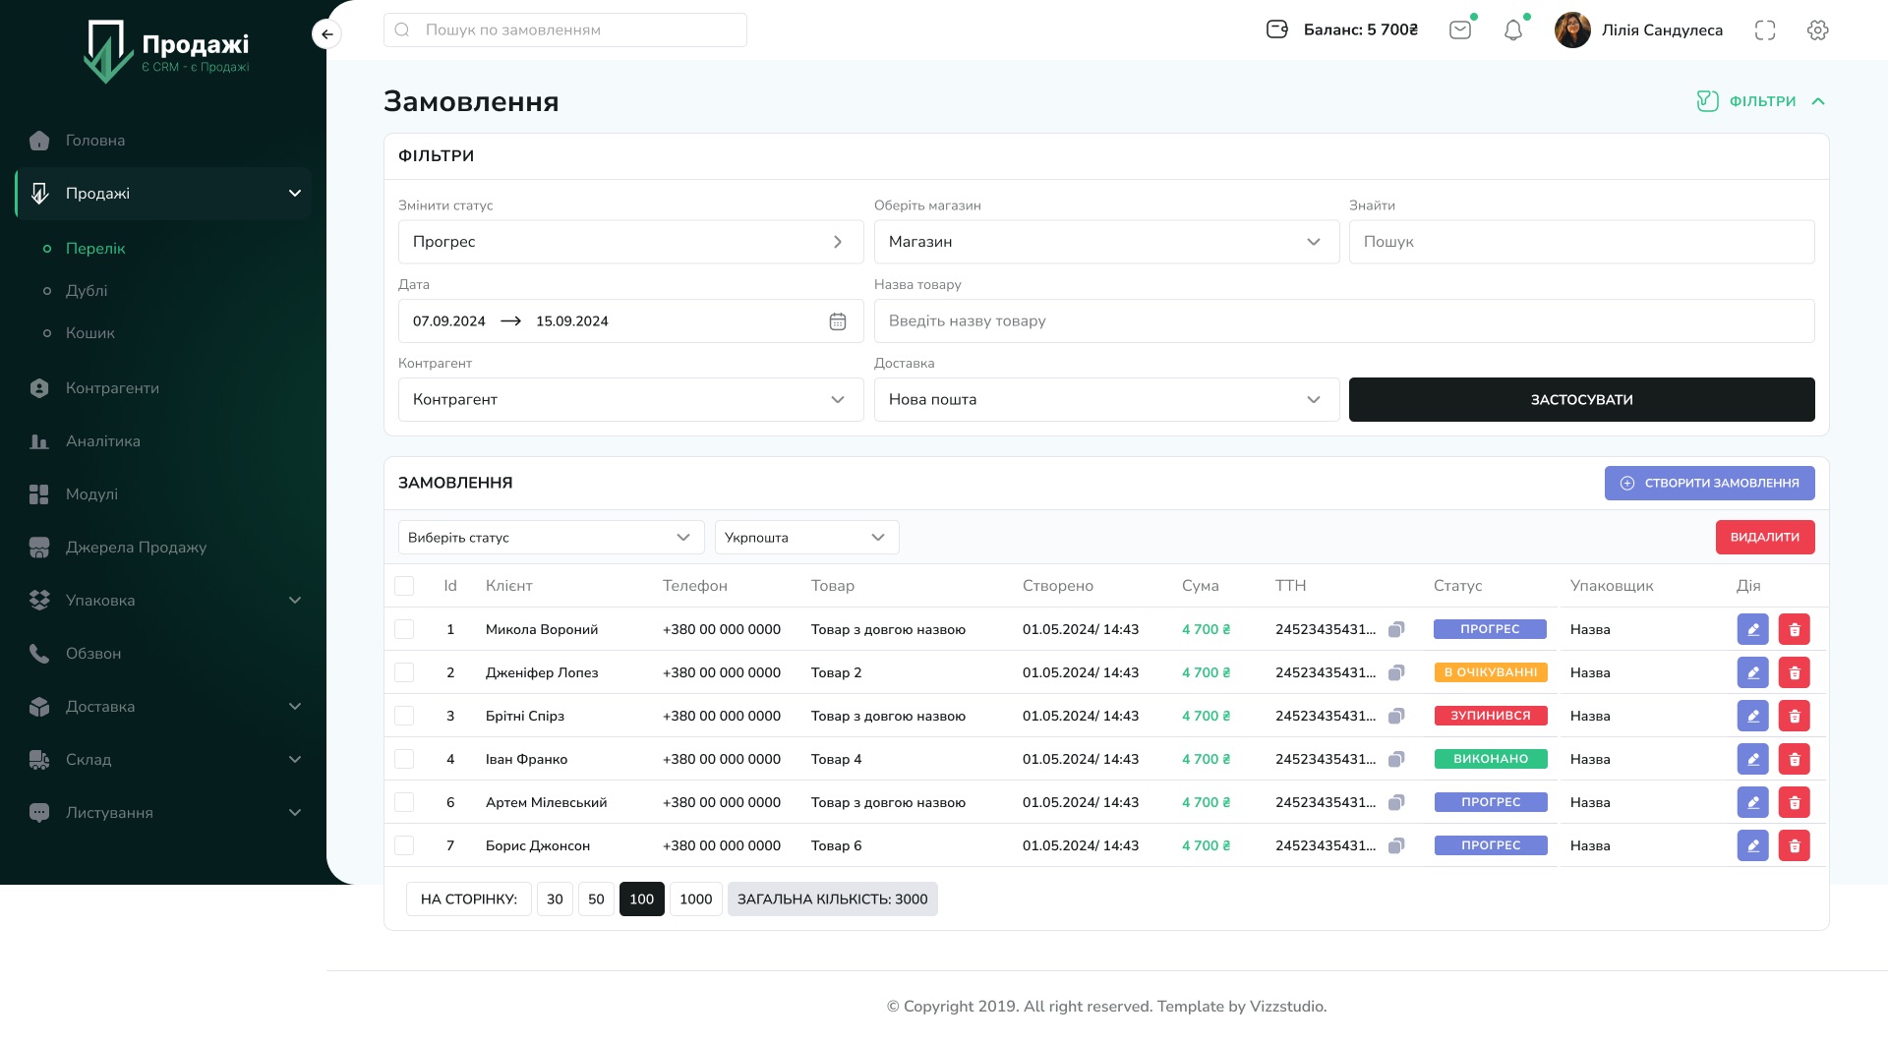1888x1043 pixels.
Task: Edit the order of Брітні Спірз
Action: pyautogui.click(x=1752, y=716)
